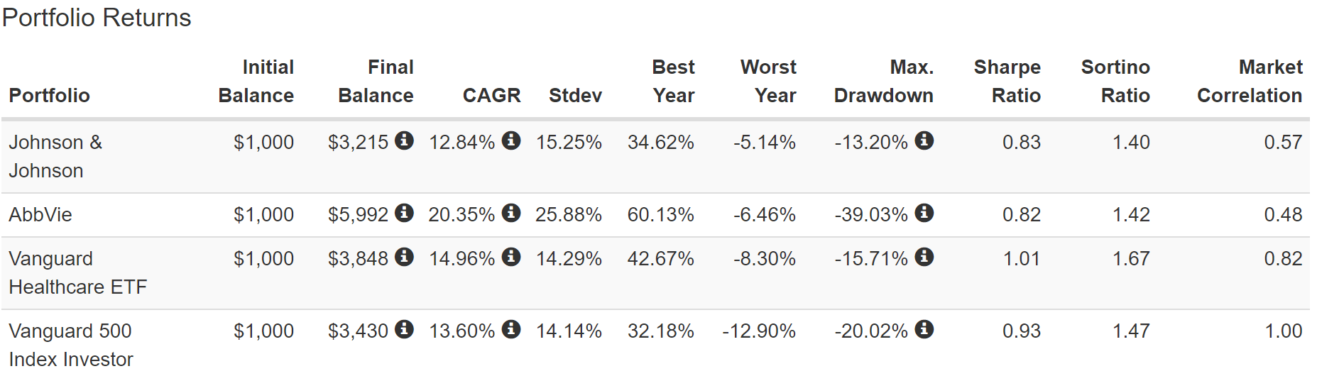Image resolution: width=1317 pixels, height=376 pixels.
Task: Select the AbbVie portfolio name
Action: click(x=40, y=214)
